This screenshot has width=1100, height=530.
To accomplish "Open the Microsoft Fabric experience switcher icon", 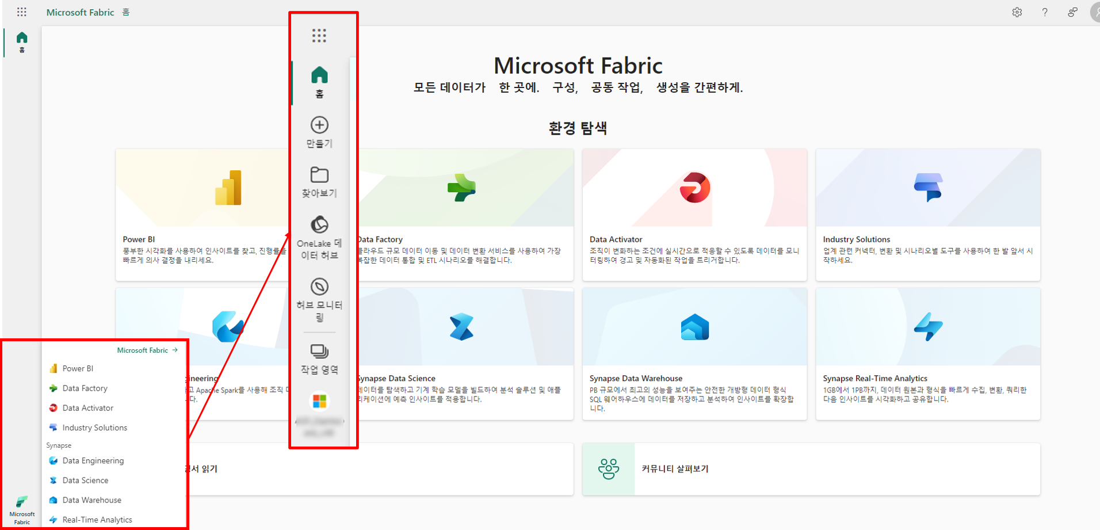I will coord(22,510).
